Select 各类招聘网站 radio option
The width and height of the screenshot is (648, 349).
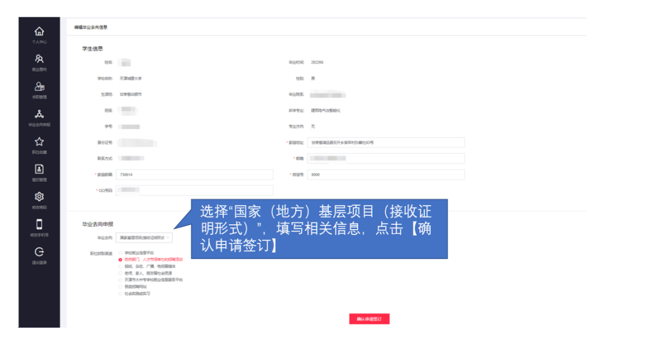click(x=121, y=287)
